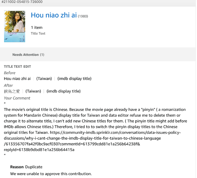
Task: Click '(Taiwan)' in the After row
Action: (x=33, y=91)
